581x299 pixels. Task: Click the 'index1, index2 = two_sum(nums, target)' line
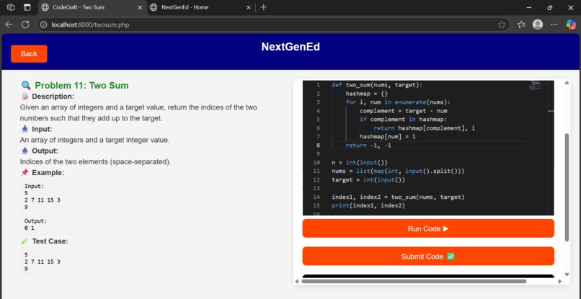click(398, 197)
